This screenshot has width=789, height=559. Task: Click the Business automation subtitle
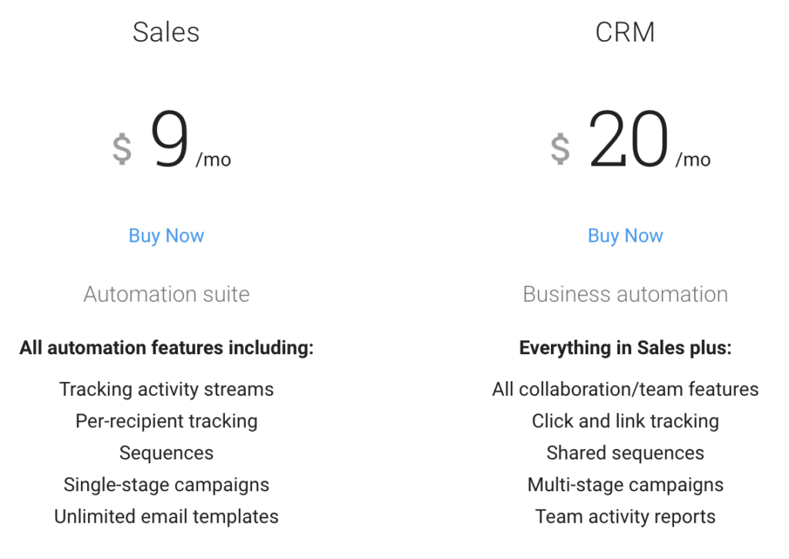[626, 294]
